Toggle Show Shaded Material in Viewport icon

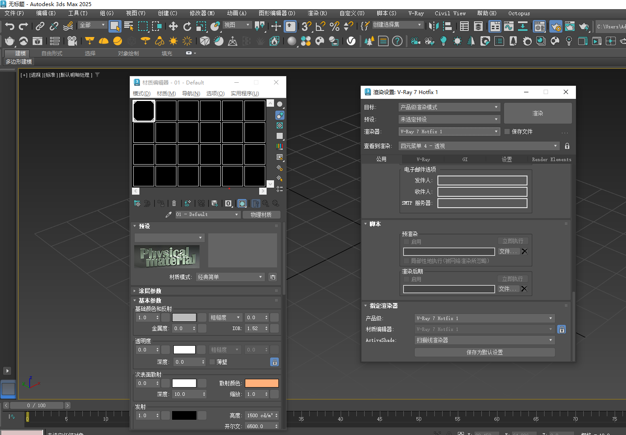click(x=242, y=203)
